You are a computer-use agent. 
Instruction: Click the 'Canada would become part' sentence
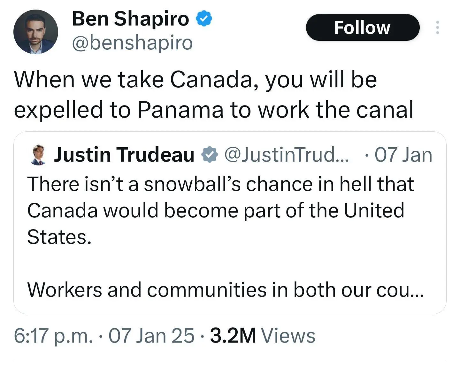(216, 211)
